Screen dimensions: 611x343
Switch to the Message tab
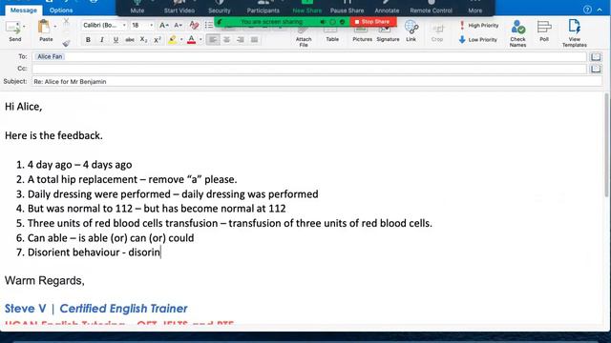23,10
